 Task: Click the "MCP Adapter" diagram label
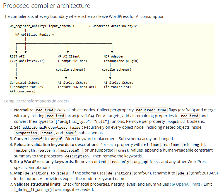(114, 56)
